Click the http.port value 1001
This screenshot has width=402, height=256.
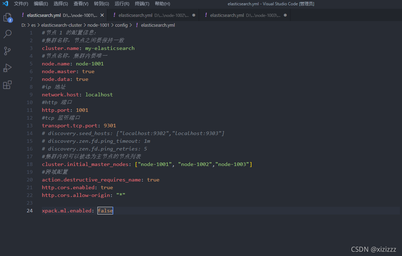(82, 110)
